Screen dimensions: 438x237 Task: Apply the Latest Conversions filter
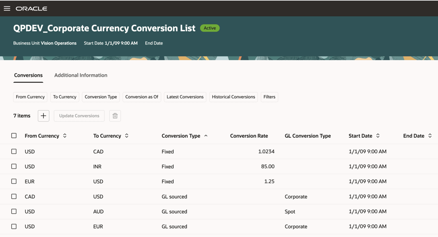[x=185, y=97]
